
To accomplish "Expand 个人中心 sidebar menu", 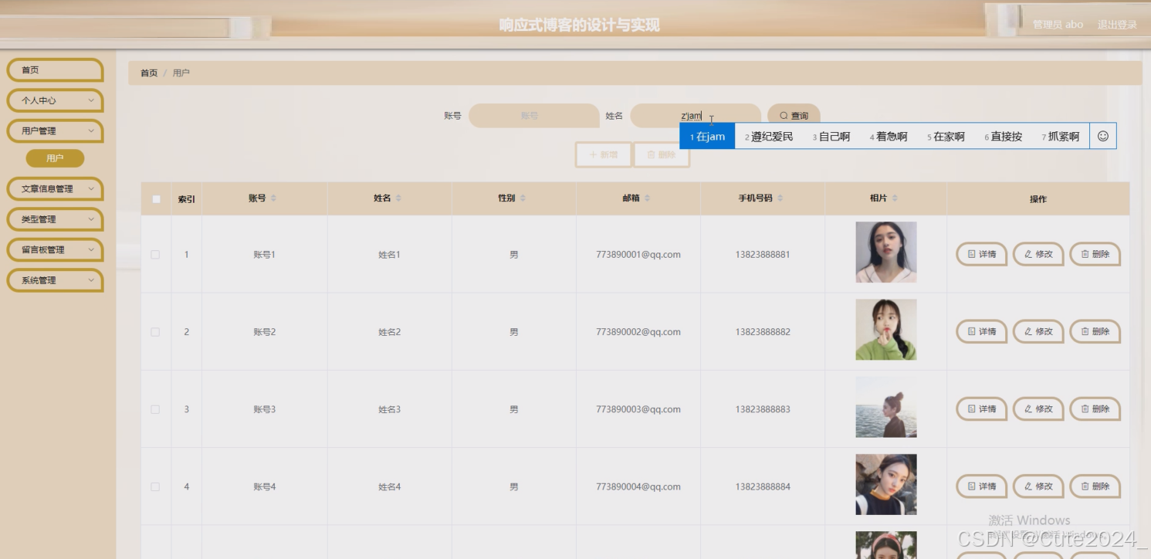I will point(55,100).
